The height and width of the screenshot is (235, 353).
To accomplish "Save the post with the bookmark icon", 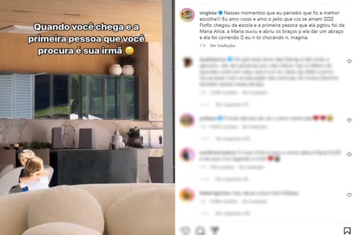I will click(x=347, y=230).
